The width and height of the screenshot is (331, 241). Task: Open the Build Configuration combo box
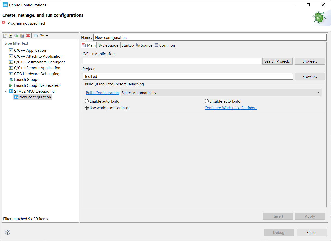(x=221, y=93)
